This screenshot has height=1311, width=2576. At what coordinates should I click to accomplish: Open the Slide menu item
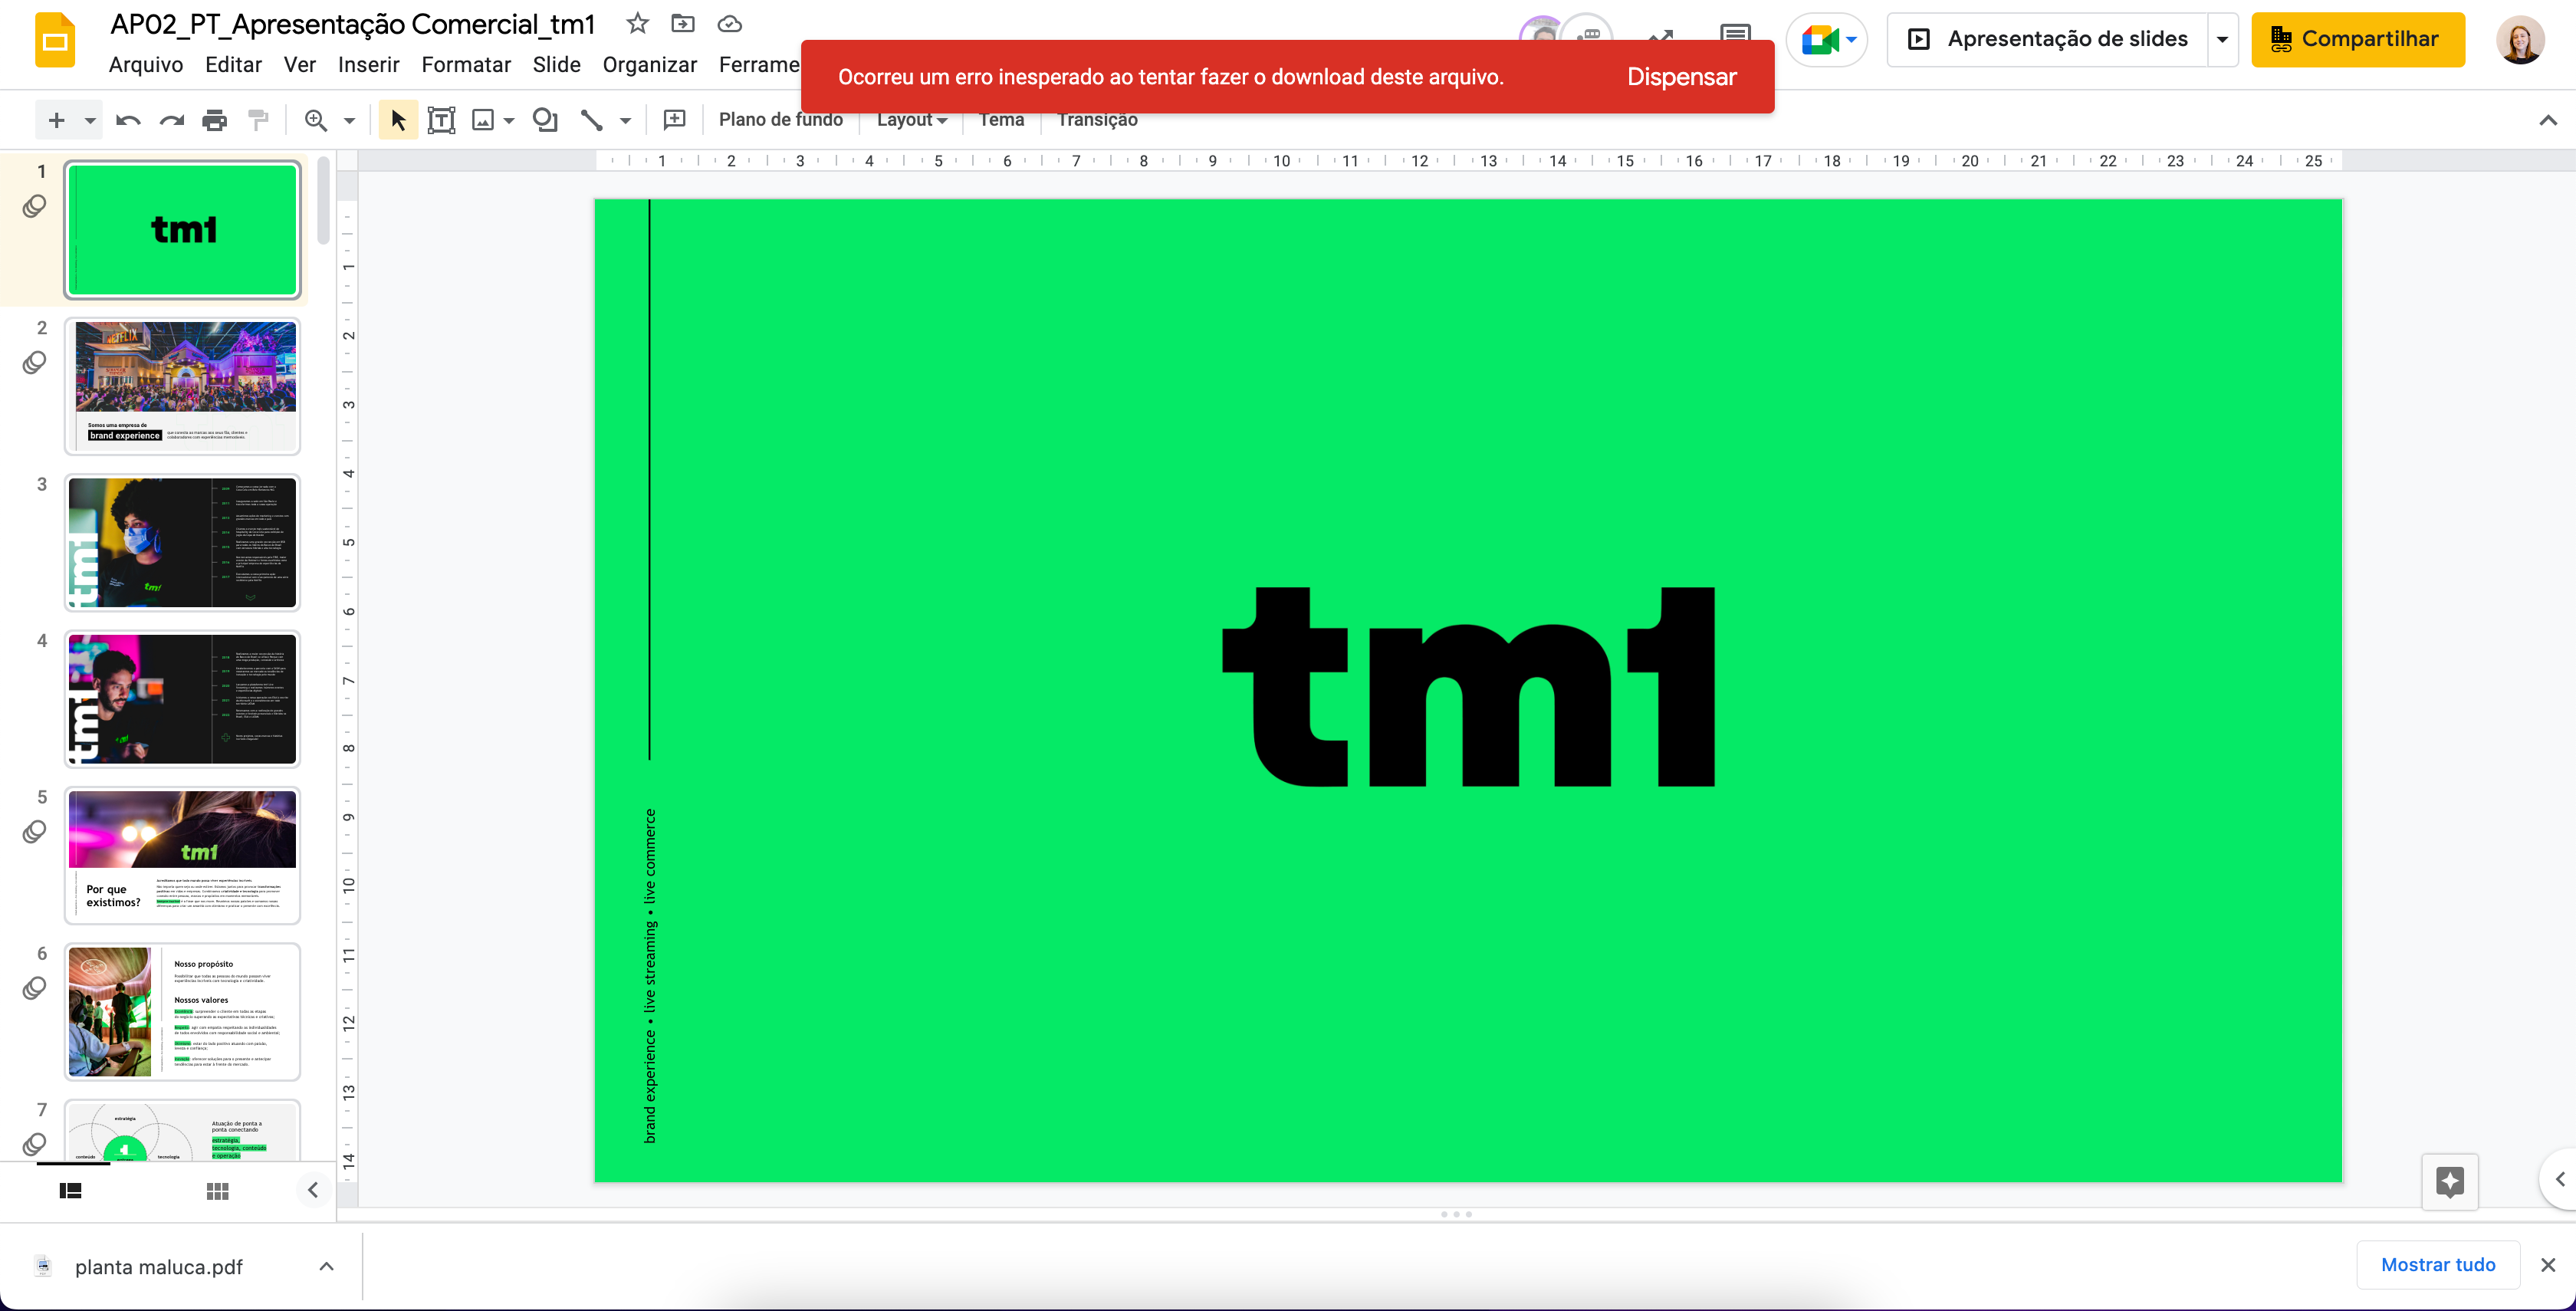555,64
